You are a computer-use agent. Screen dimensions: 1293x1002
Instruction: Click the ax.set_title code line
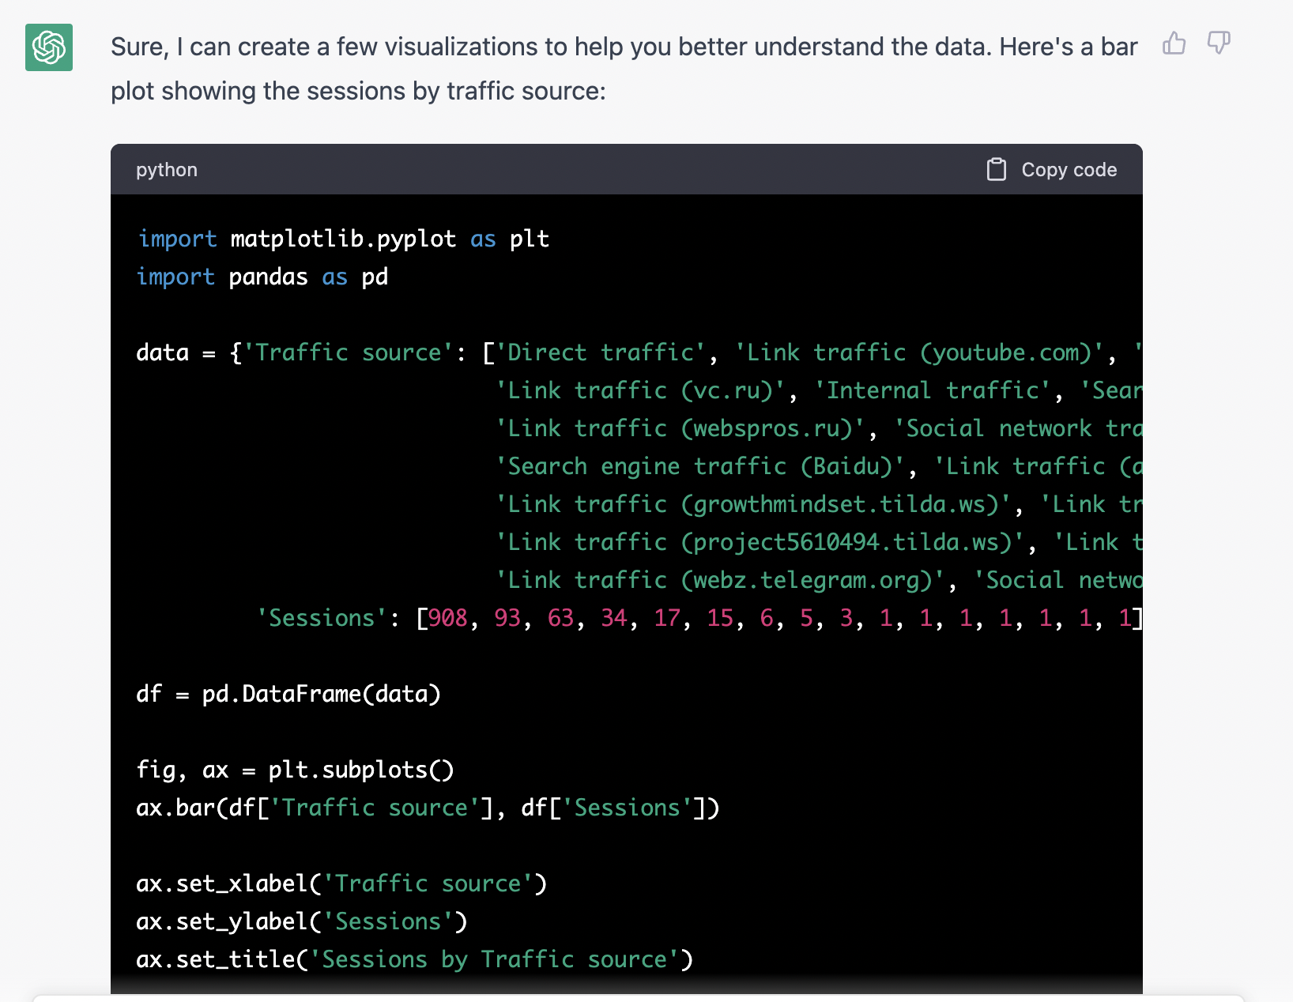coord(415,959)
